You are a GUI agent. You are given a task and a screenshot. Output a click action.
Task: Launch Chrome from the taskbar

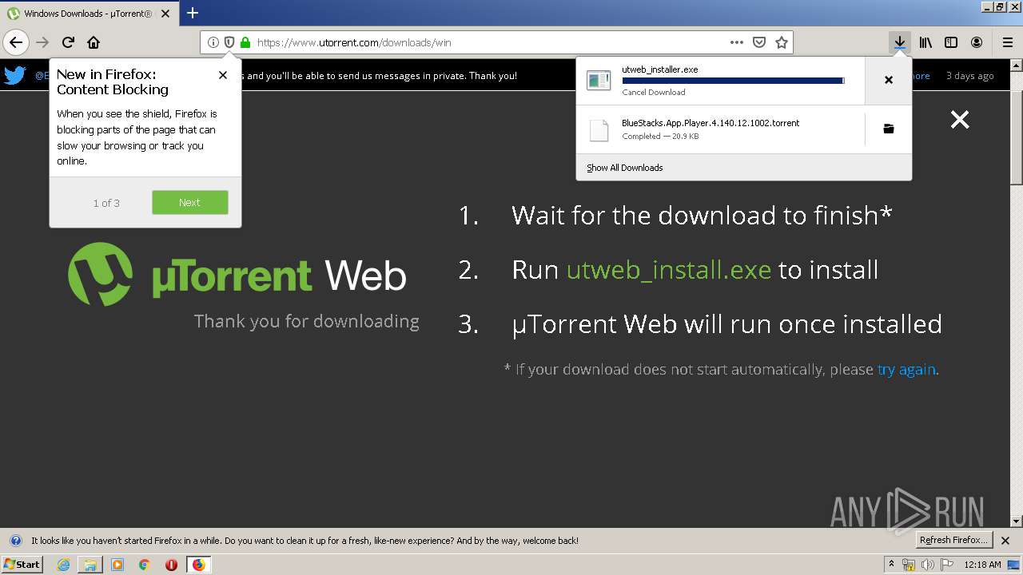(145, 565)
